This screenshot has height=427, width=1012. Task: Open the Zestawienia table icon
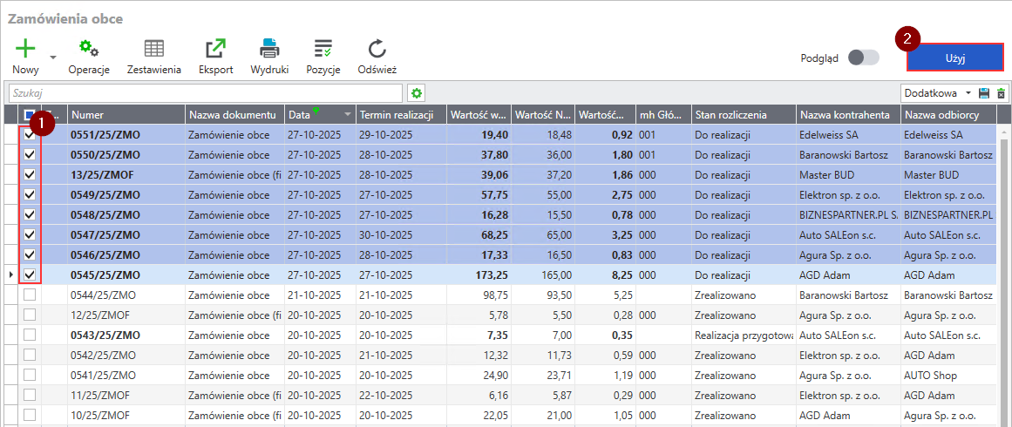pos(154,49)
